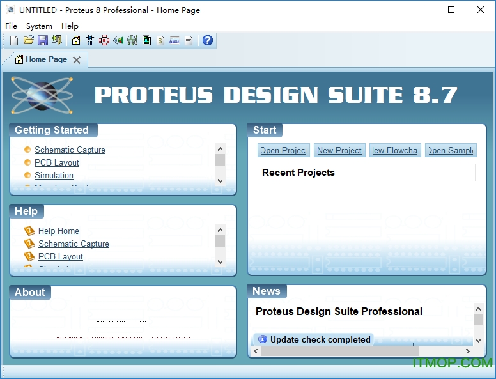Click the New Flowchart button
This screenshot has width=496, height=379.
pyautogui.click(x=395, y=150)
